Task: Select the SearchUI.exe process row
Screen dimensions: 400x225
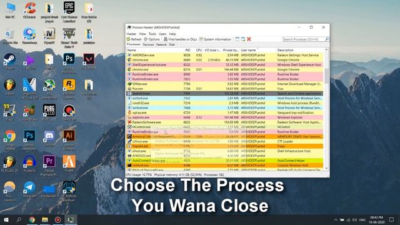Action: 225,94
